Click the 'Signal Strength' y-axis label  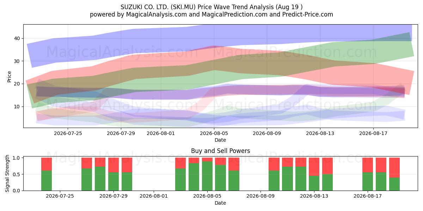pos(7,173)
